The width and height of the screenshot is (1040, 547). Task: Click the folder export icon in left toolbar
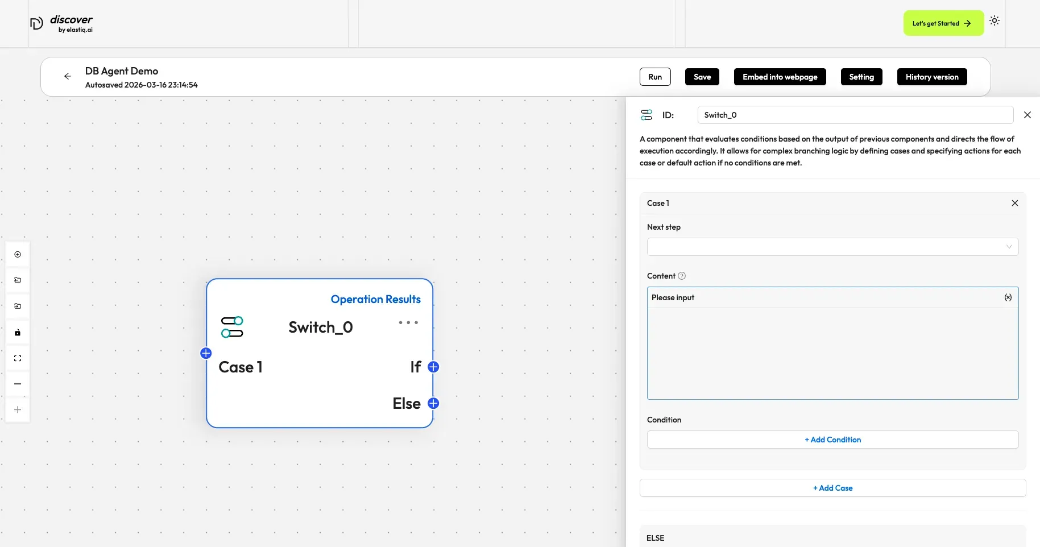18,280
